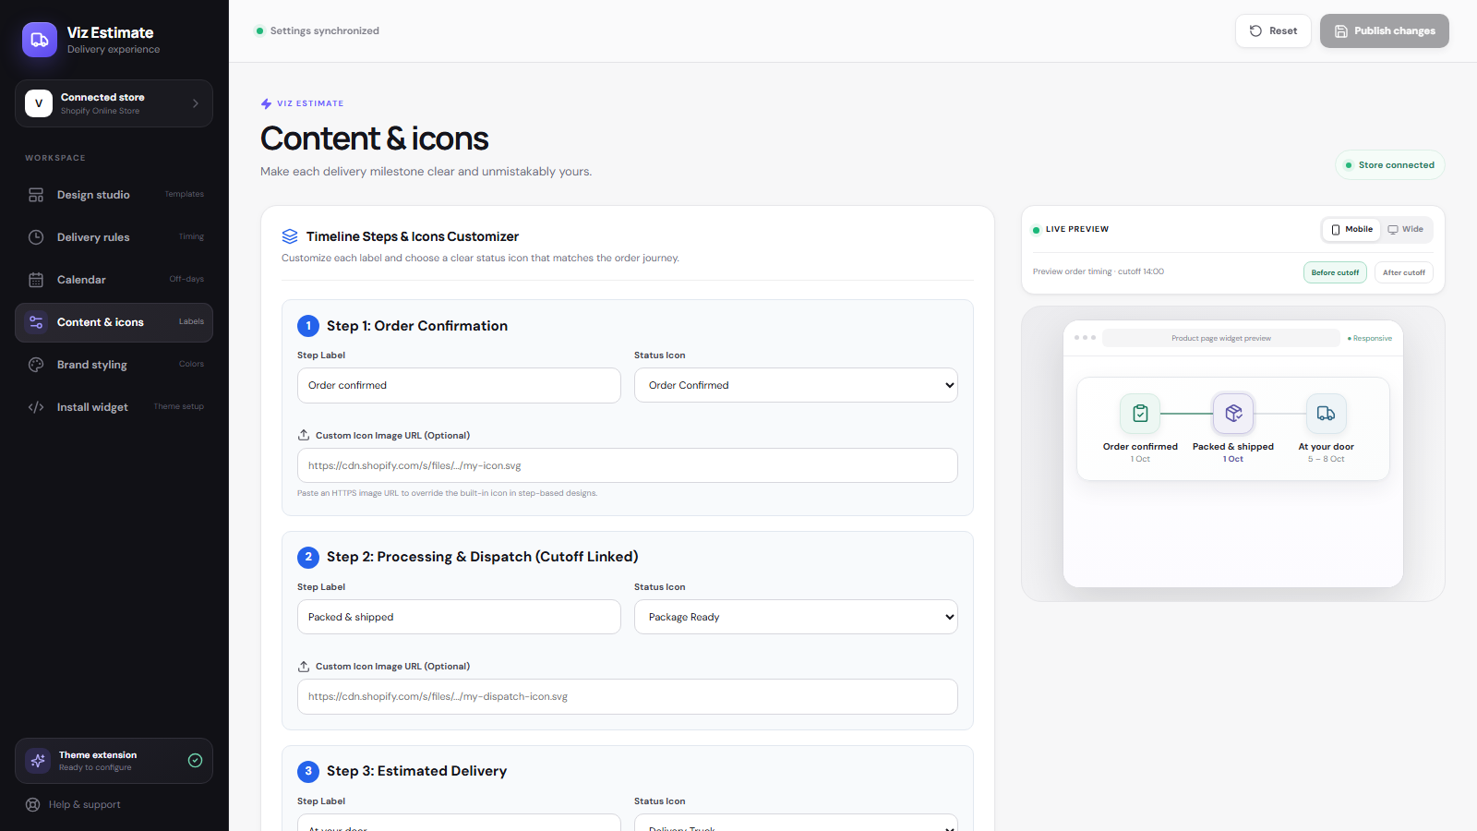Navigate to Brand styling
1477x831 pixels.
pyautogui.click(x=114, y=365)
